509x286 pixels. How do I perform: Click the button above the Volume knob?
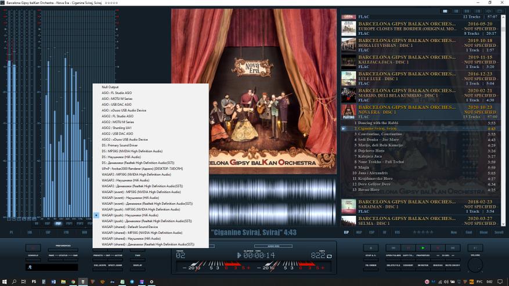[475, 248]
